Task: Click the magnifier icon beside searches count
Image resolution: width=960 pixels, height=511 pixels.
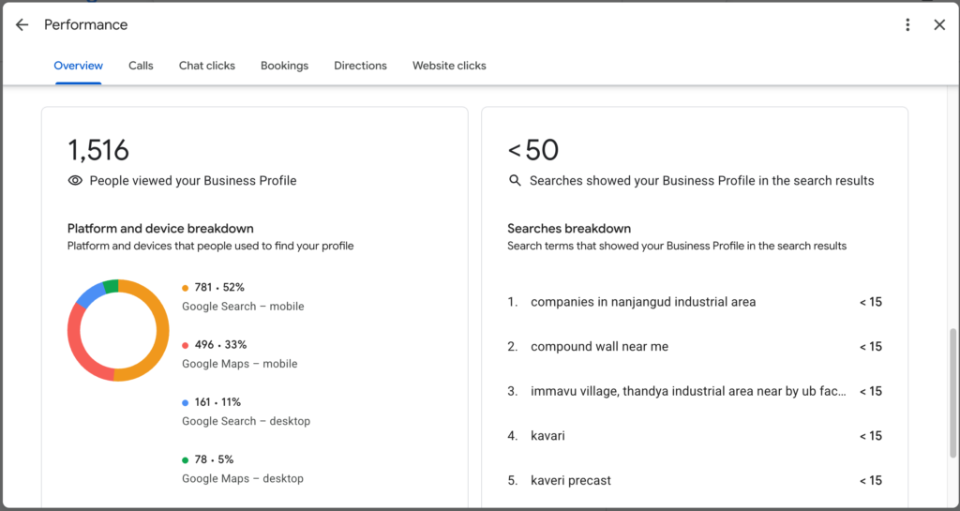Action: click(x=515, y=181)
